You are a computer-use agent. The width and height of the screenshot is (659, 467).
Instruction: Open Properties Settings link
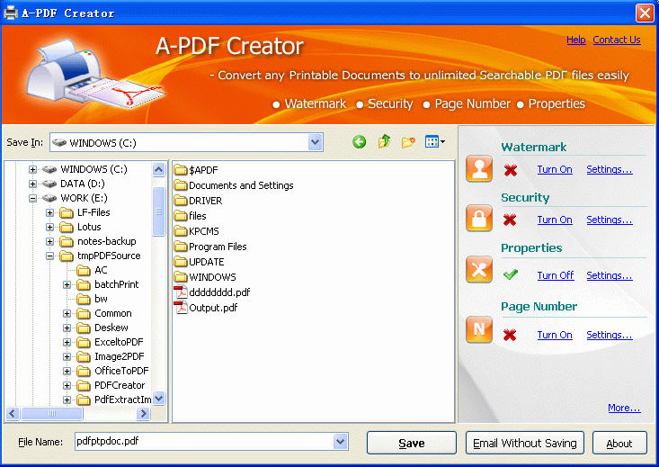610,275
